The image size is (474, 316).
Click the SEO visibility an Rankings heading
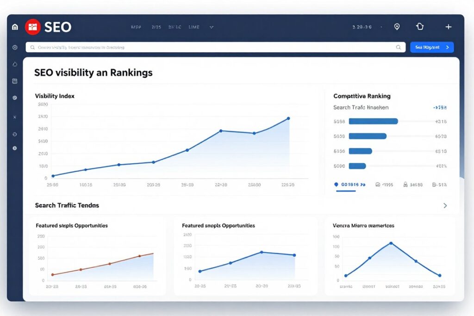pyautogui.click(x=94, y=73)
